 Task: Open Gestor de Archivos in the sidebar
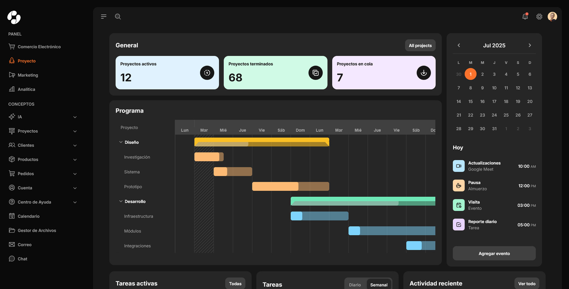point(37,230)
